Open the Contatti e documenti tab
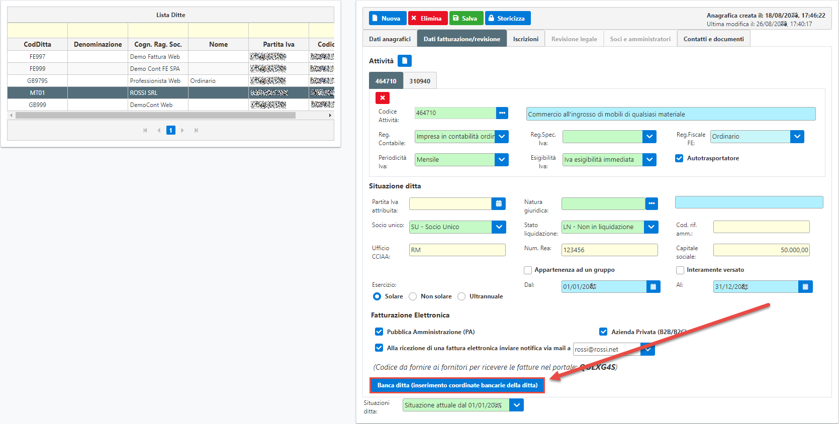The width and height of the screenshot is (839, 424). click(713, 39)
